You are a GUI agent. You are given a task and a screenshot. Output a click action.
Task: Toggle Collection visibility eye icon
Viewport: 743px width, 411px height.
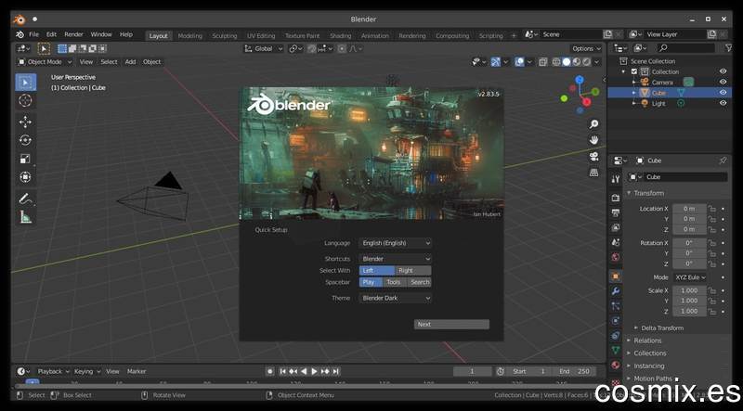coord(723,71)
